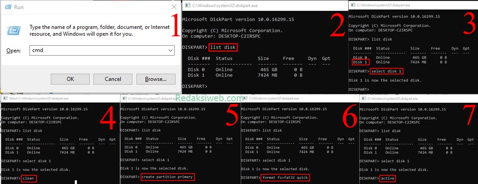Click the "create partition primary" command text
This screenshot has width=478, height=184.
(168, 177)
